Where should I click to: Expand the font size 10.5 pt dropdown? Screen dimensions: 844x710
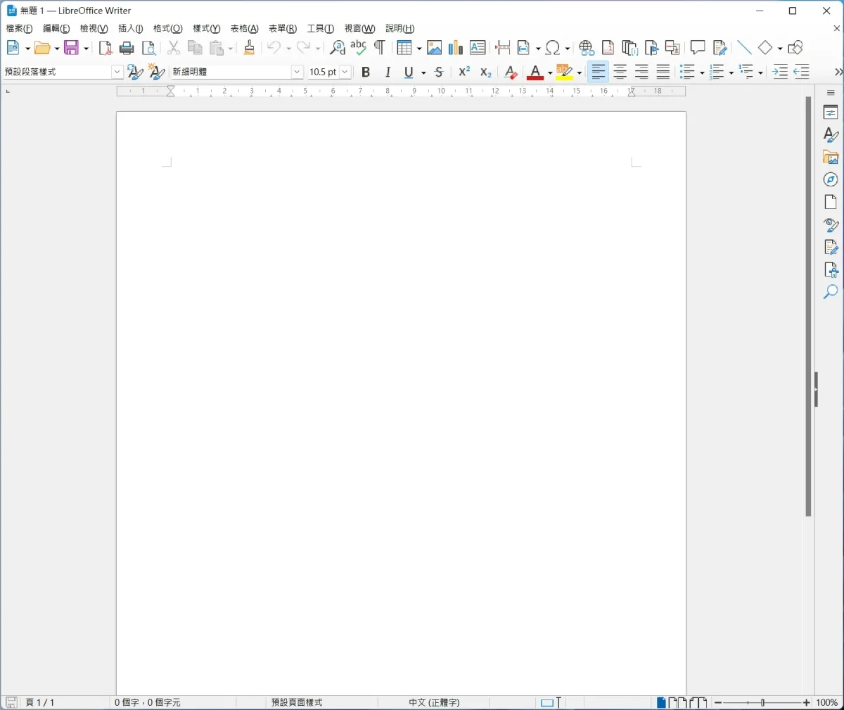345,72
